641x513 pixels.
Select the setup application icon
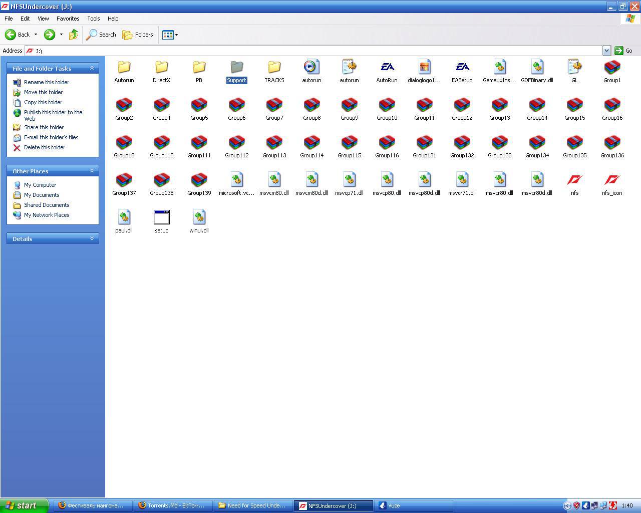coord(161,217)
